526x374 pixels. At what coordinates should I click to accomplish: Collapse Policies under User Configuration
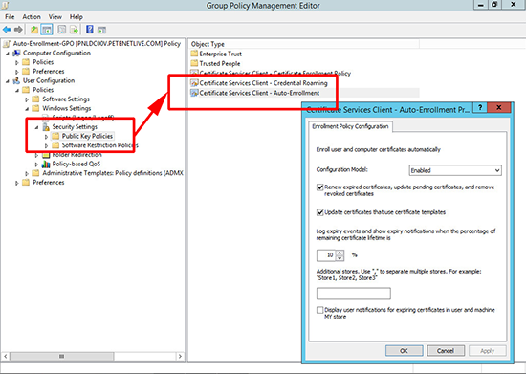17,90
